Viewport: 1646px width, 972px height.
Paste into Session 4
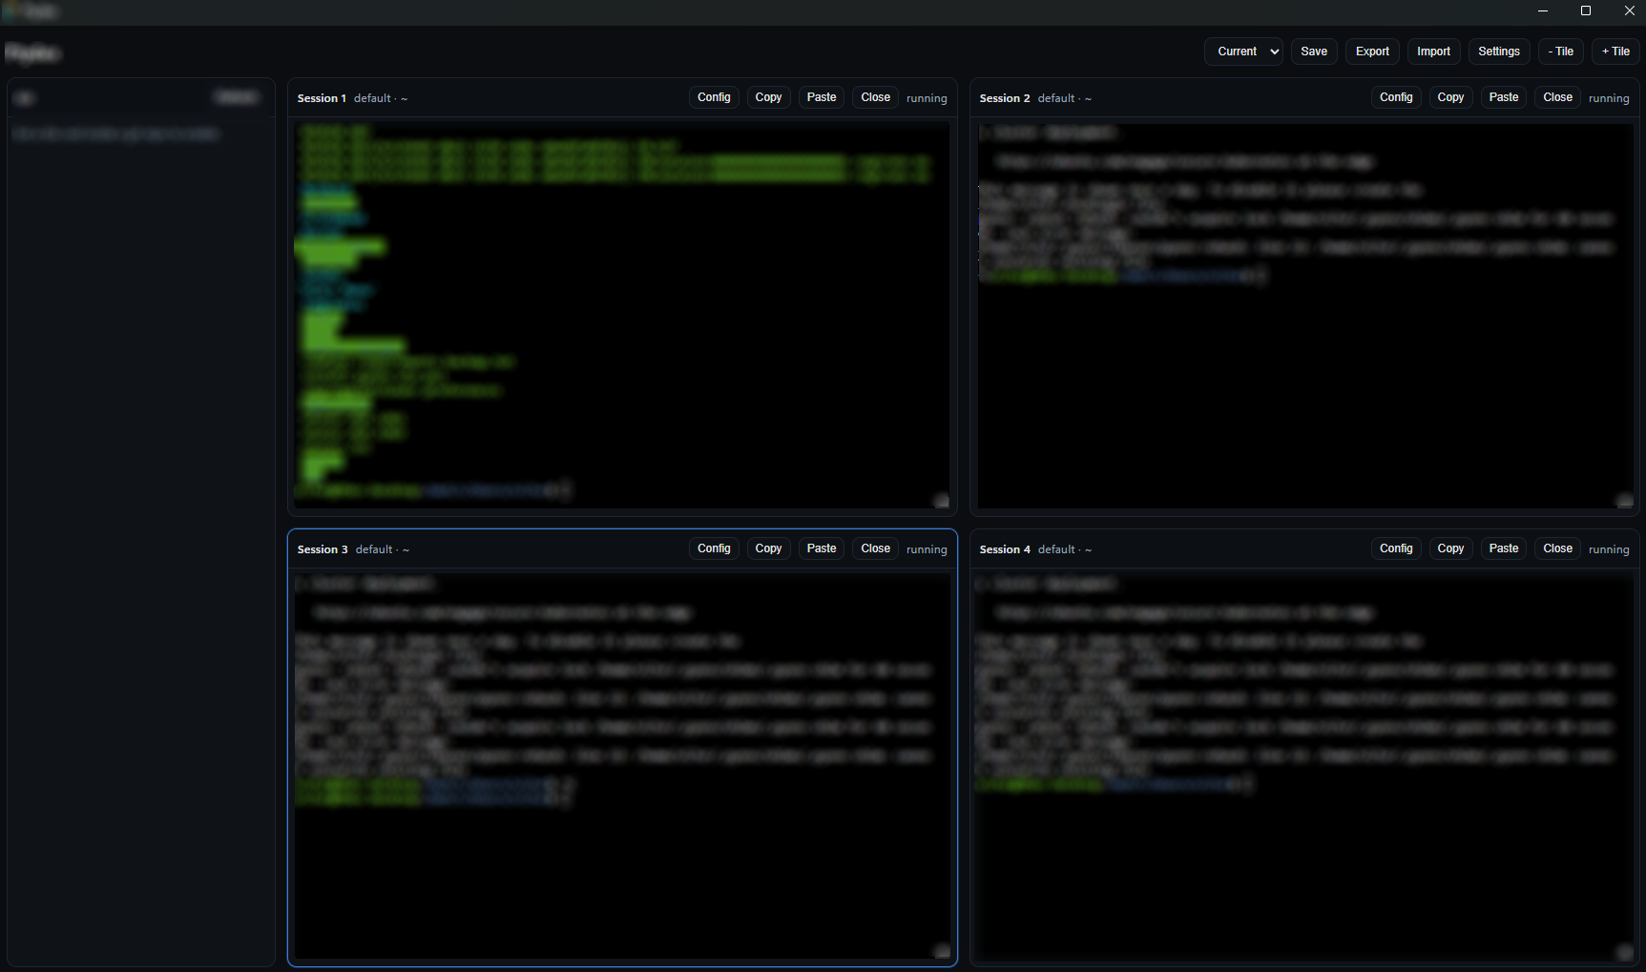click(1504, 548)
